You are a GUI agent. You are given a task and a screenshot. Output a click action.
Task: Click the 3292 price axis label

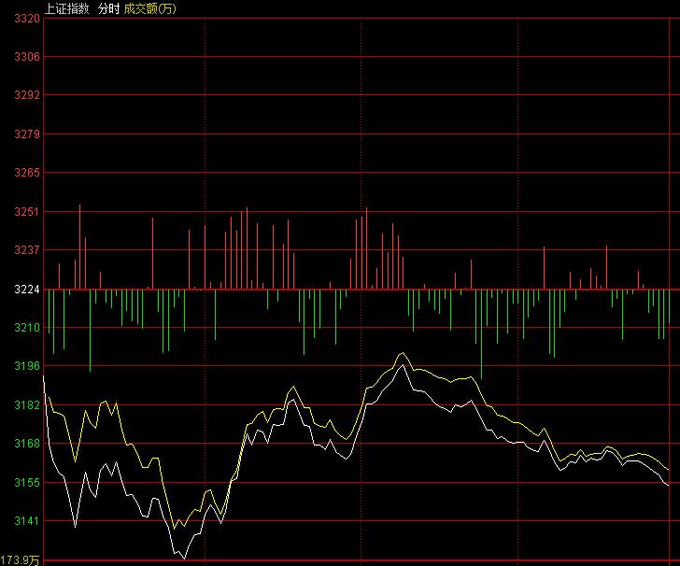click(x=27, y=95)
